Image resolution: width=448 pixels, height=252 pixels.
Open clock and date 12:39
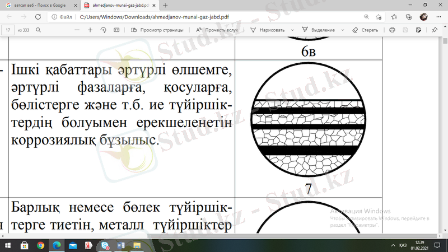[419, 245]
